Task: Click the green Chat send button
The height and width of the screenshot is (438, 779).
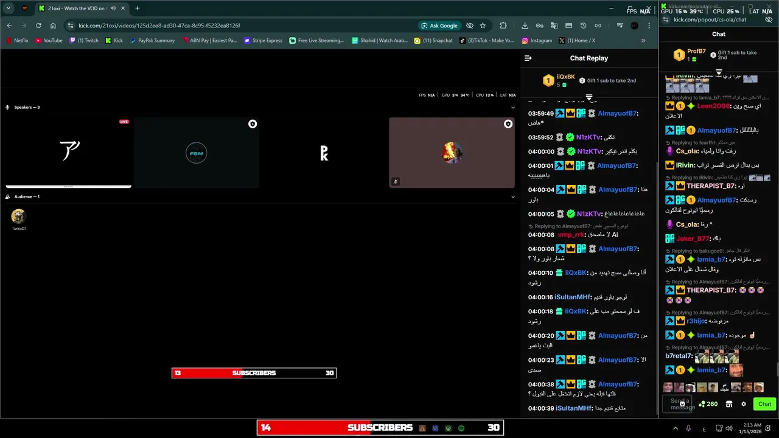Action: [x=764, y=404]
